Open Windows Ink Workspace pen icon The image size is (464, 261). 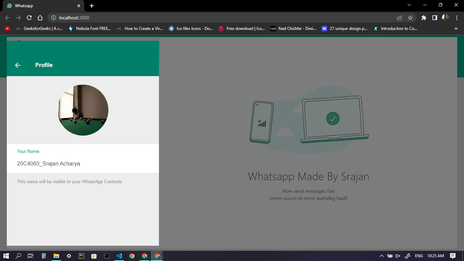408,256
